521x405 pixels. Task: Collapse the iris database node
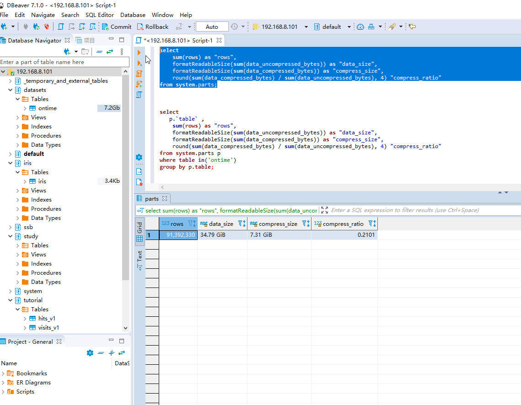pyautogui.click(x=11, y=163)
